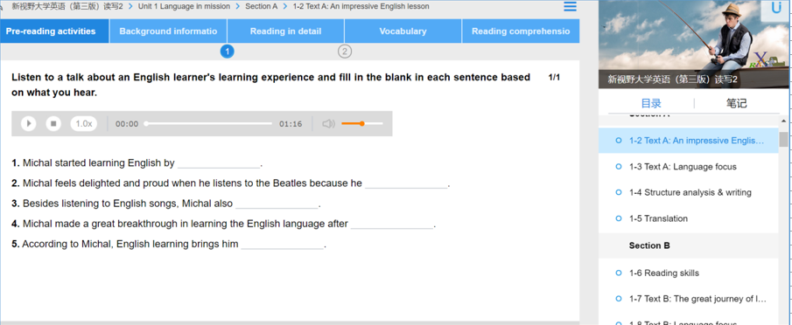
Task: Play the listening audio
Action: click(28, 123)
